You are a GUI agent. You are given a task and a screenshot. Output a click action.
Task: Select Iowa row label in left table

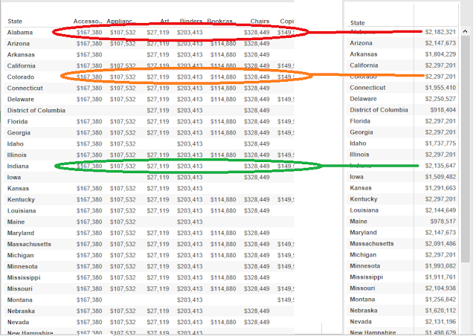tap(14, 177)
